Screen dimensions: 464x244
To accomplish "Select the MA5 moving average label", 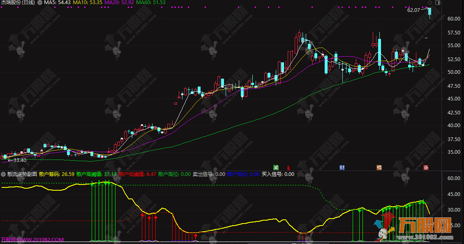I will [57, 2].
